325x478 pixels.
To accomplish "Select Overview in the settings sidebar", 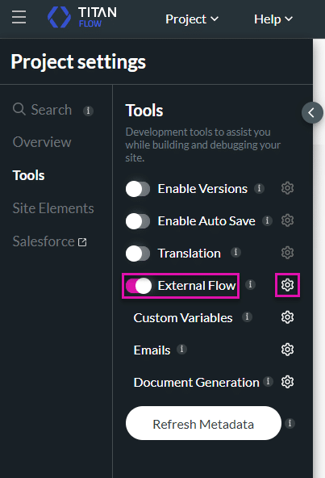I will click(x=42, y=142).
